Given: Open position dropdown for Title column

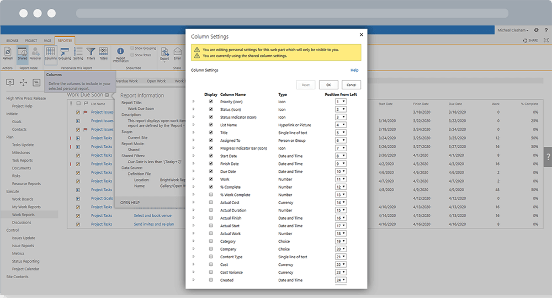Looking at the screenshot, I should click(341, 132).
